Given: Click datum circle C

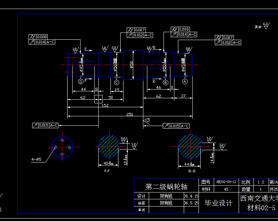Looking at the screenshot, I should pyautogui.click(x=117, y=82).
